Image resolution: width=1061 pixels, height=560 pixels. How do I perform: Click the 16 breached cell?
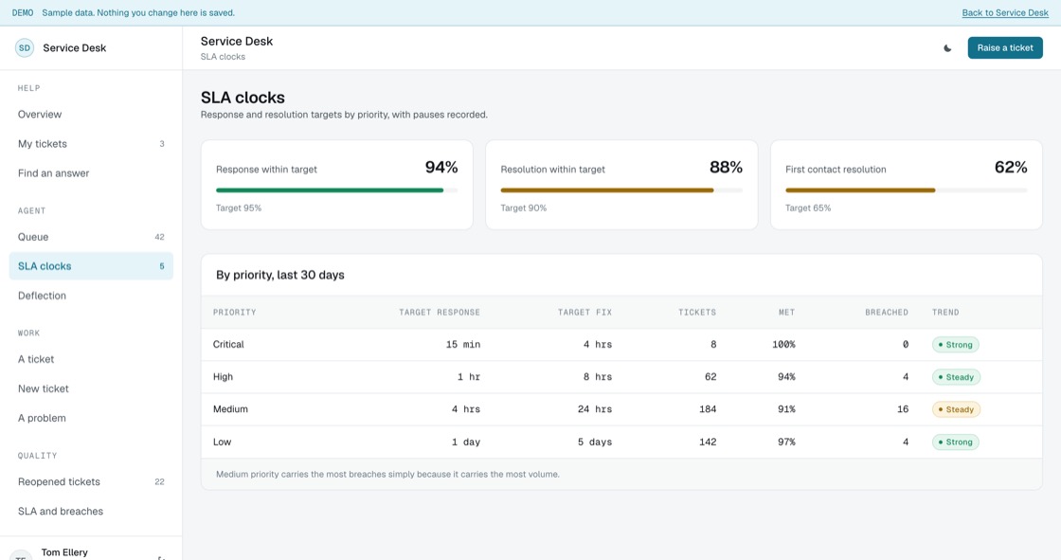tap(903, 409)
